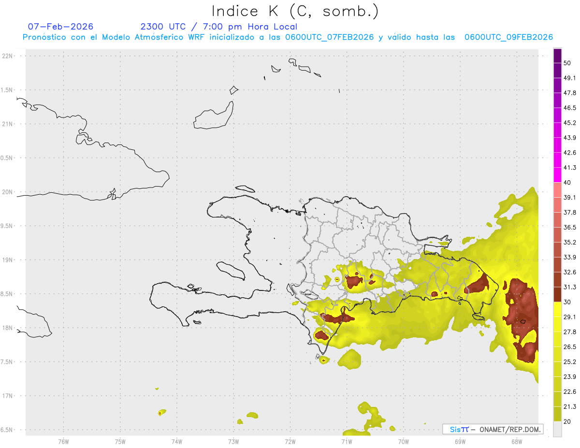Click the "71W" longitude label
This screenshot has height=448, width=580.
pyautogui.click(x=347, y=442)
